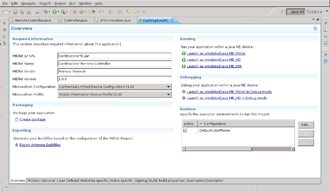Screen dimensions: 330x193
Task: Click the New Java Class icon
Action: point(81,12)
